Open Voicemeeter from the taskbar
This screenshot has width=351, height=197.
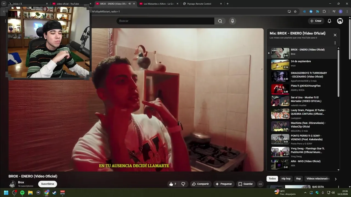tap(63, 193)
